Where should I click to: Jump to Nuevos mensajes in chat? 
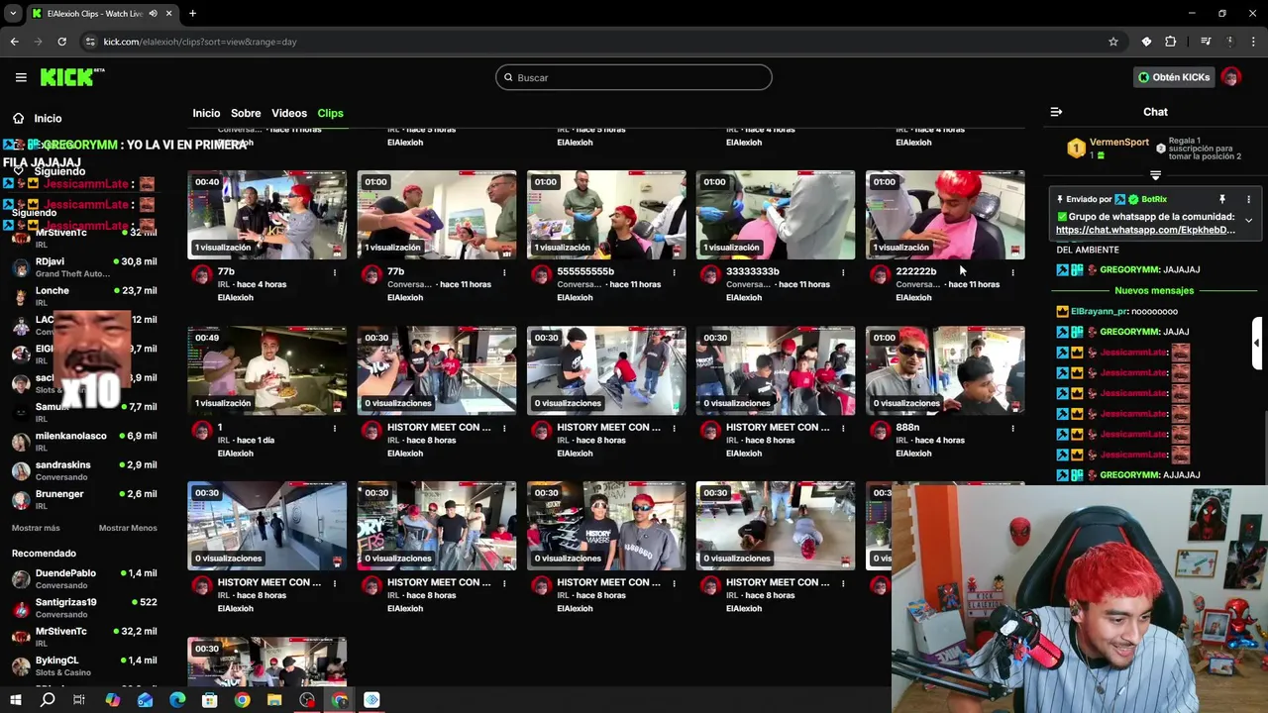[1154, 290]
